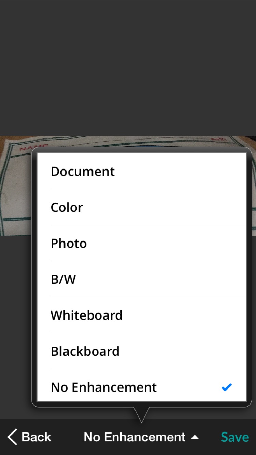The image size is (256, 455).
Task: Select the Blackboard enhancement mode
Action: (141, 351)
